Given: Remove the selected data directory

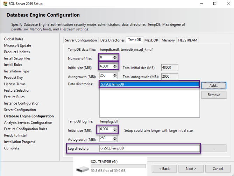Looking at the screenshot, I should pos(213,95).
